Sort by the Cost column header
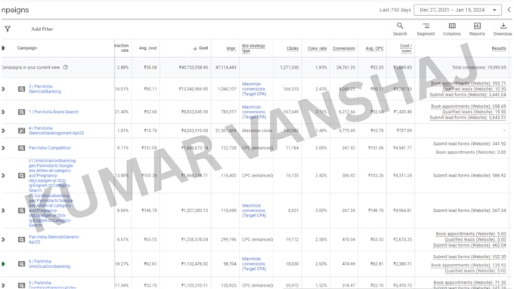 point(200,48)
